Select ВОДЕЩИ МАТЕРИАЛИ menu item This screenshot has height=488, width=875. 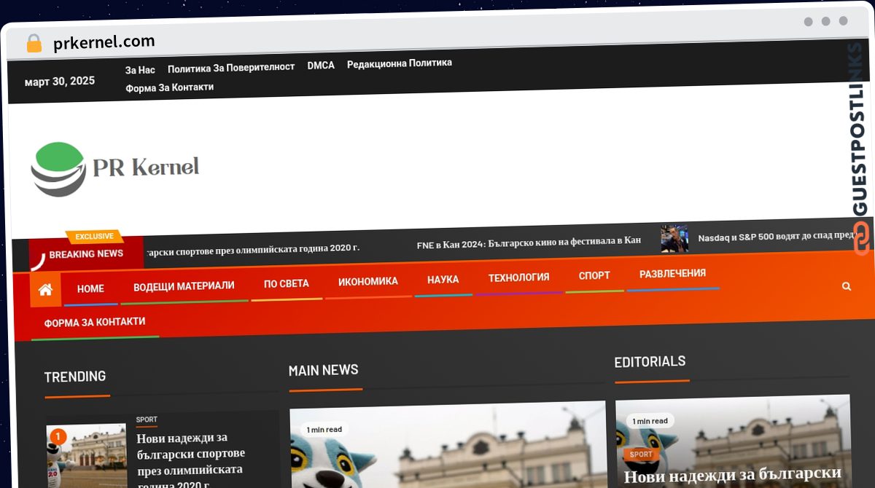coord(184,286)
